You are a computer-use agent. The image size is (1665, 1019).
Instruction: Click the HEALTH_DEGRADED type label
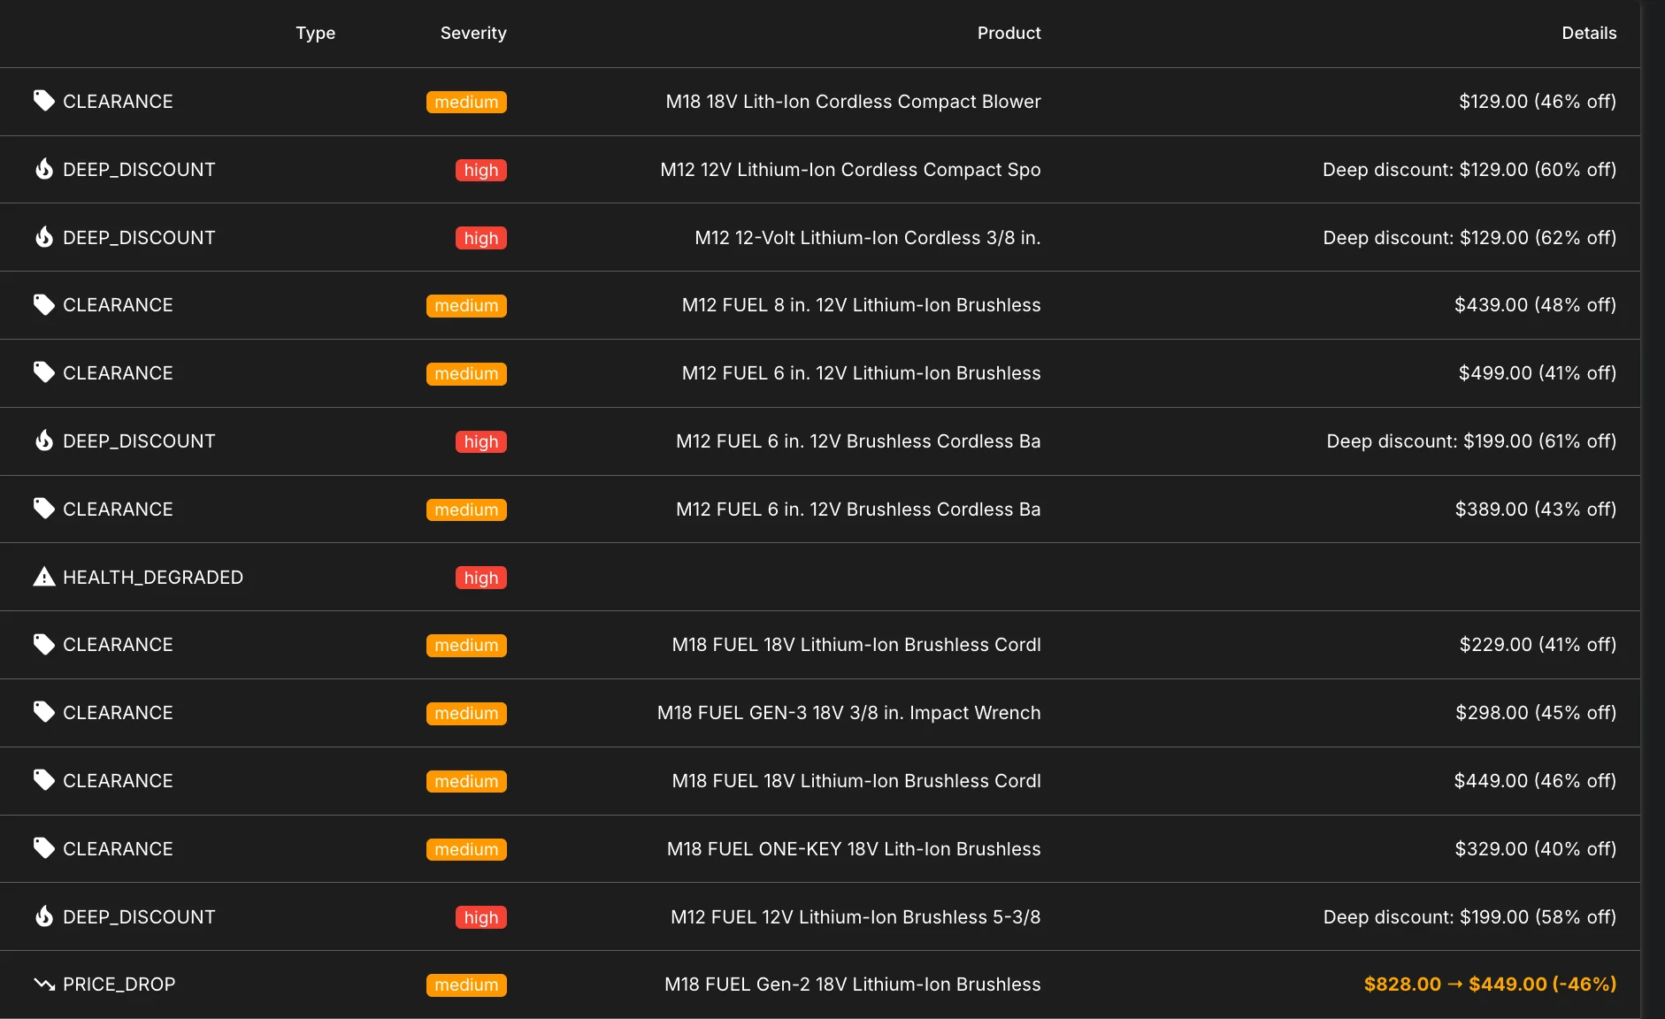coord(153,578)
